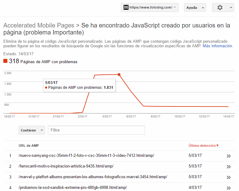239x191 pixels.
Task: Open /ferrocarril-motivo-inspiracion-artistica URL row
Action: 66,166
